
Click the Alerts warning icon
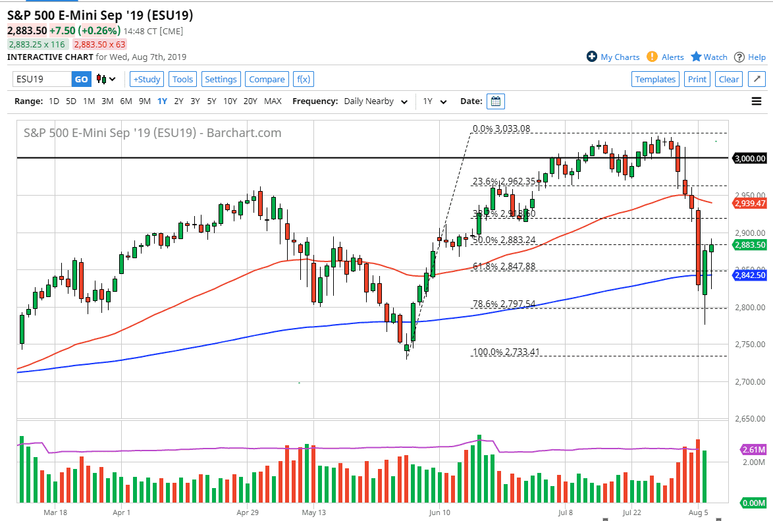(651, 57)
